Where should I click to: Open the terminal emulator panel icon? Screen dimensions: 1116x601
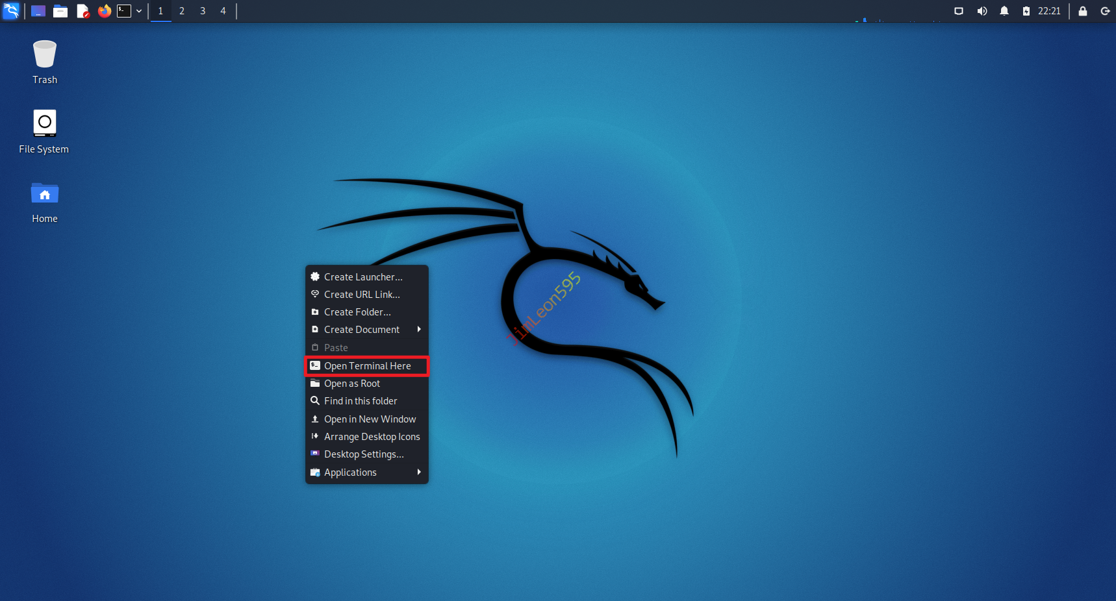click(x=124, y=11)
